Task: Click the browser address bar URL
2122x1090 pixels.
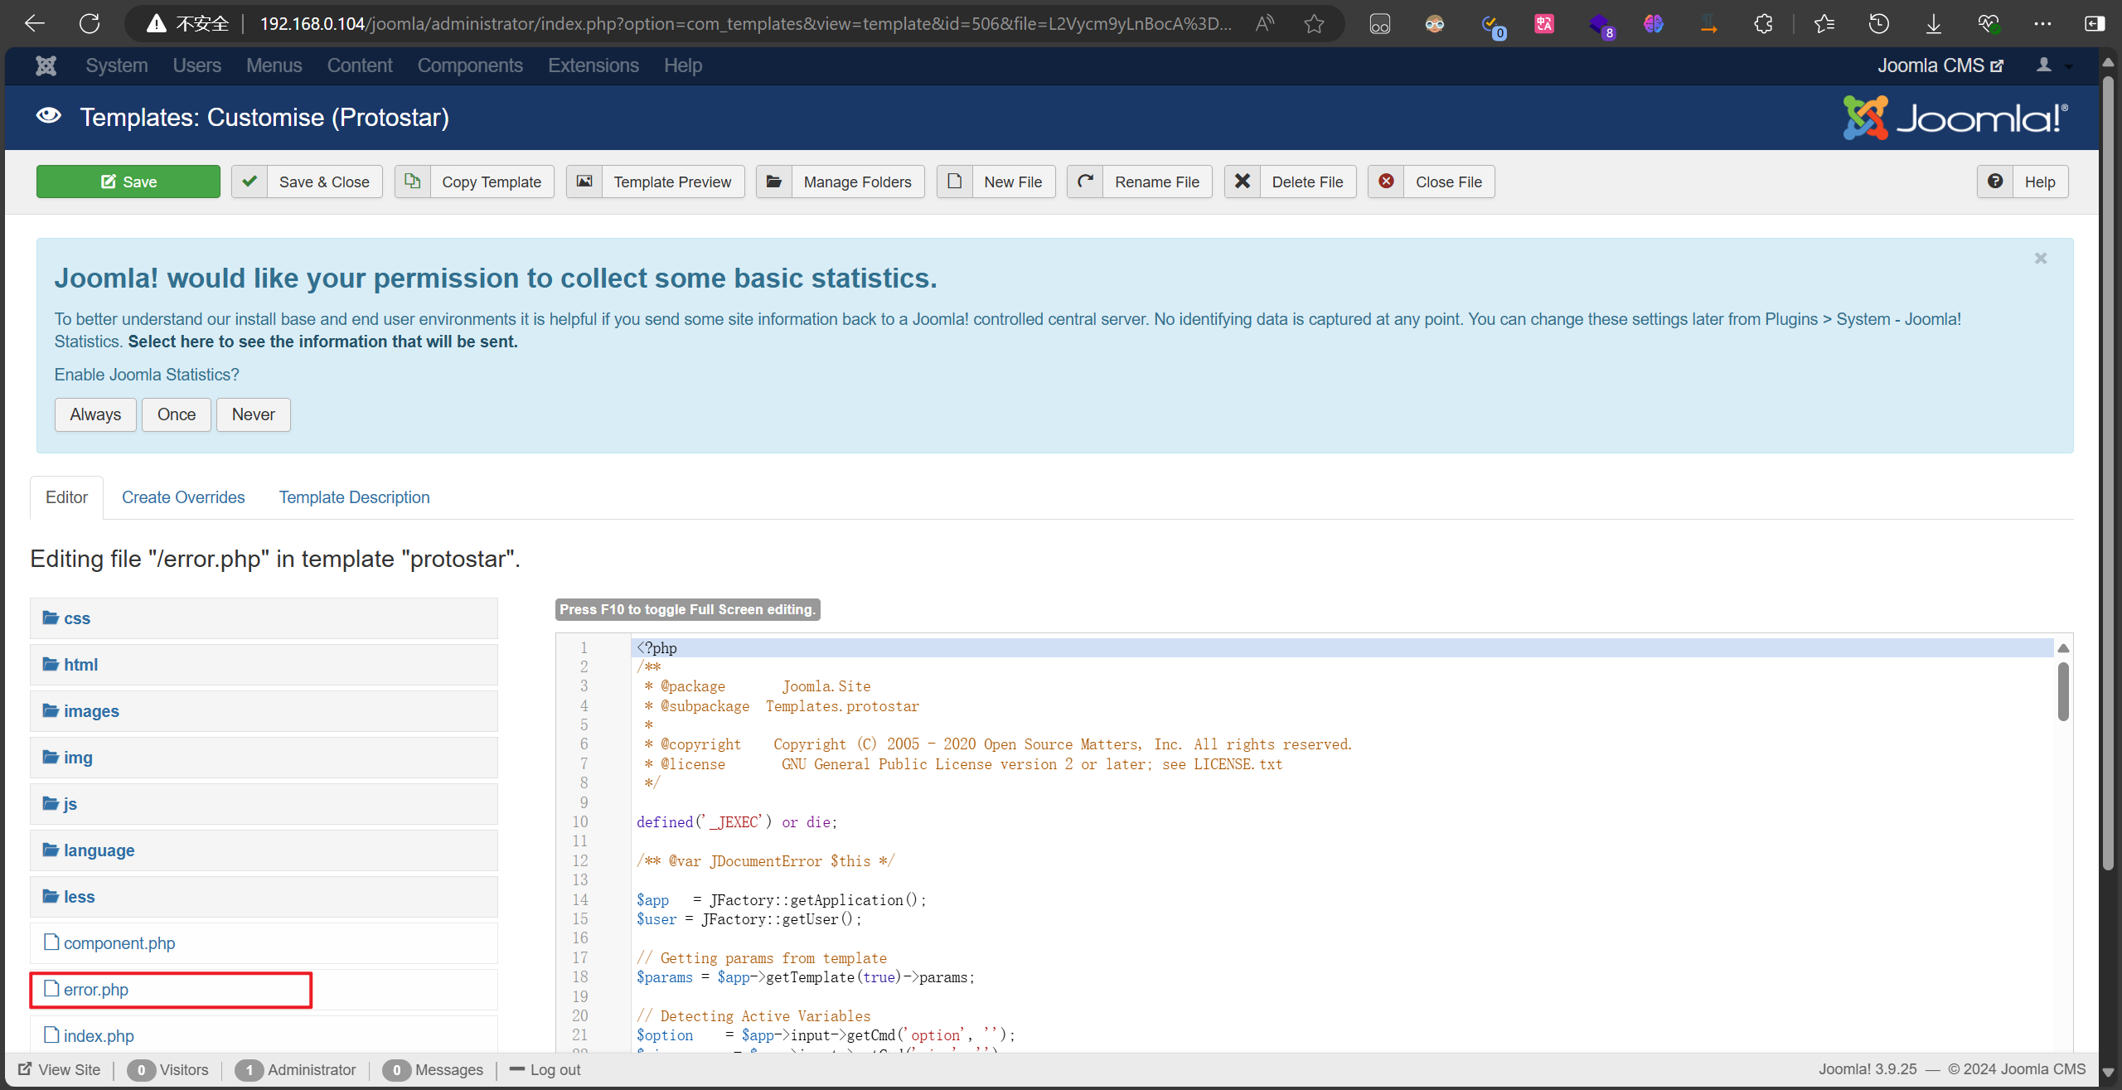Action: [746, 24]
